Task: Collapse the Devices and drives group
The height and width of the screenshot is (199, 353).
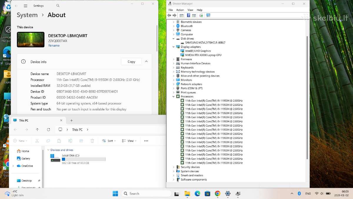Action: [x=48, y=150]
